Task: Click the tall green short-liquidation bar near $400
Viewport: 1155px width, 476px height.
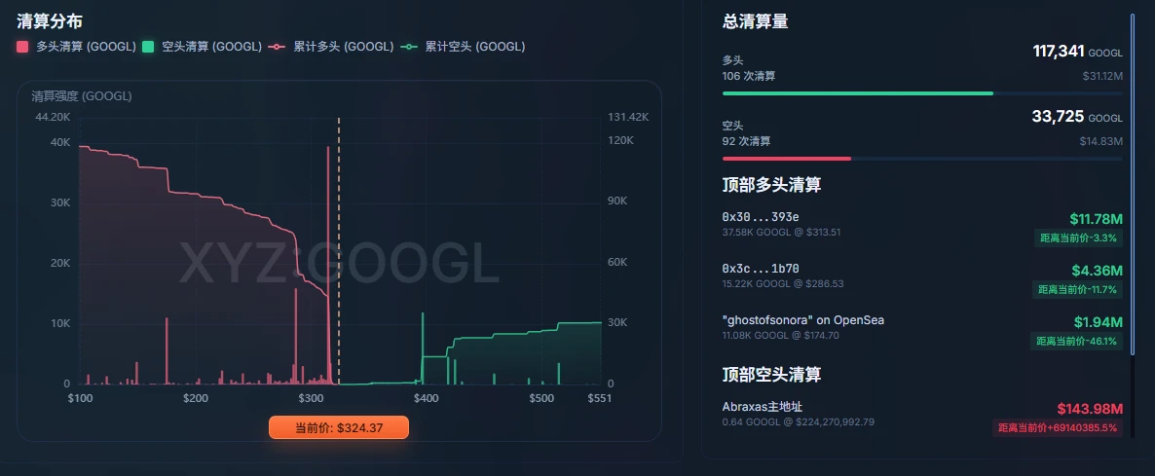Action: pyautogui.click(x=423, y=348)
